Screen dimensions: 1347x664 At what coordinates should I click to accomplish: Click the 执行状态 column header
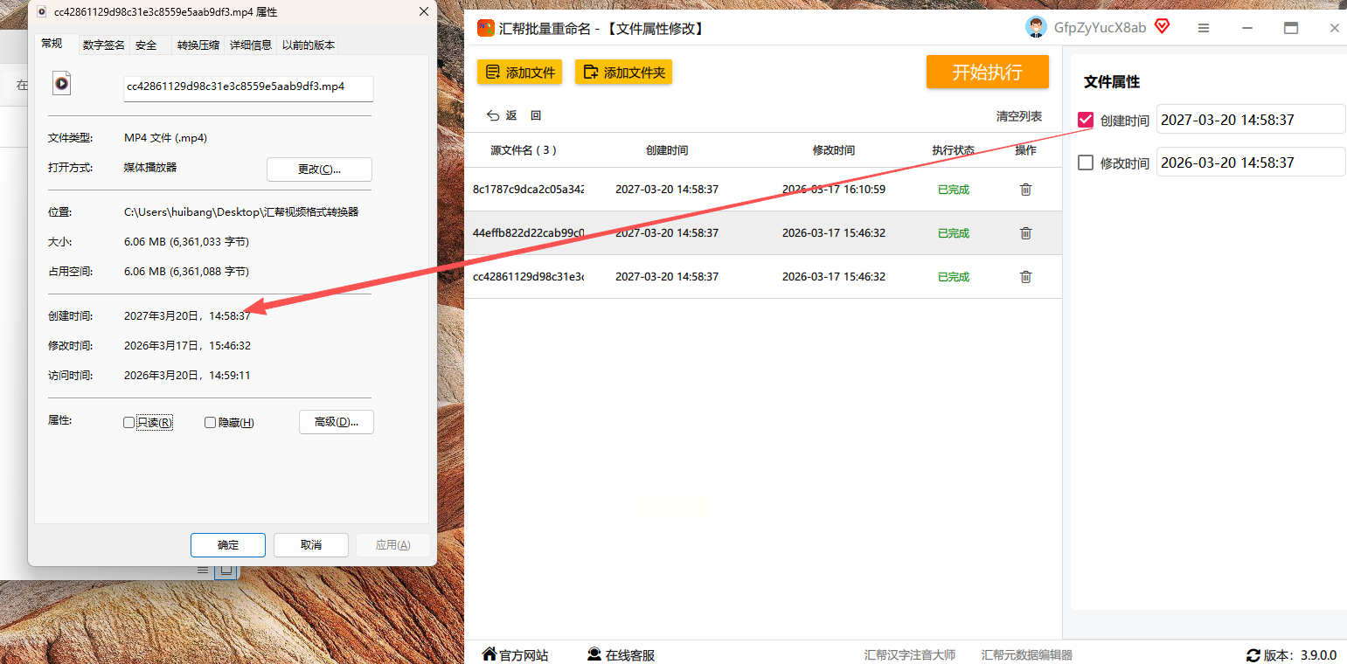tap(954, 150)
